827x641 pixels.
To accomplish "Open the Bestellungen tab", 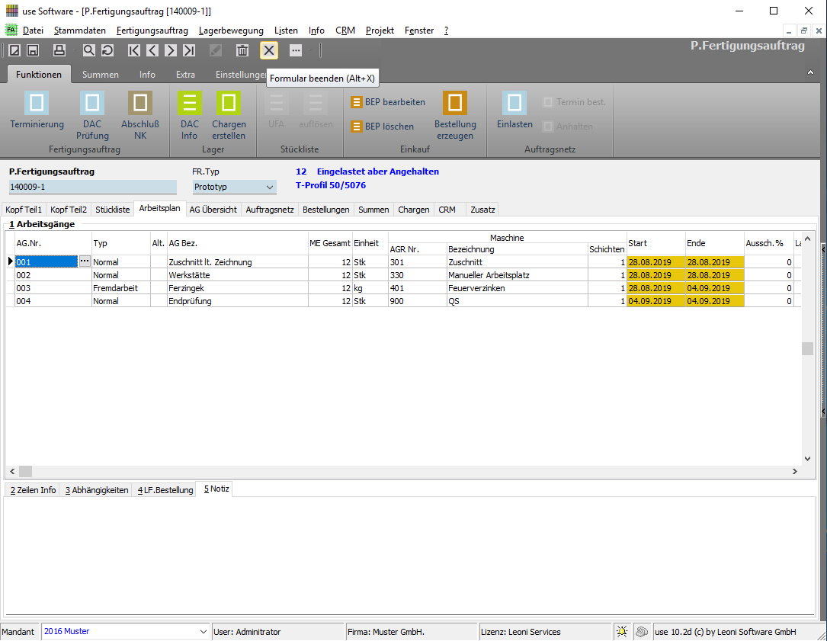I will (x=326, y=210).
